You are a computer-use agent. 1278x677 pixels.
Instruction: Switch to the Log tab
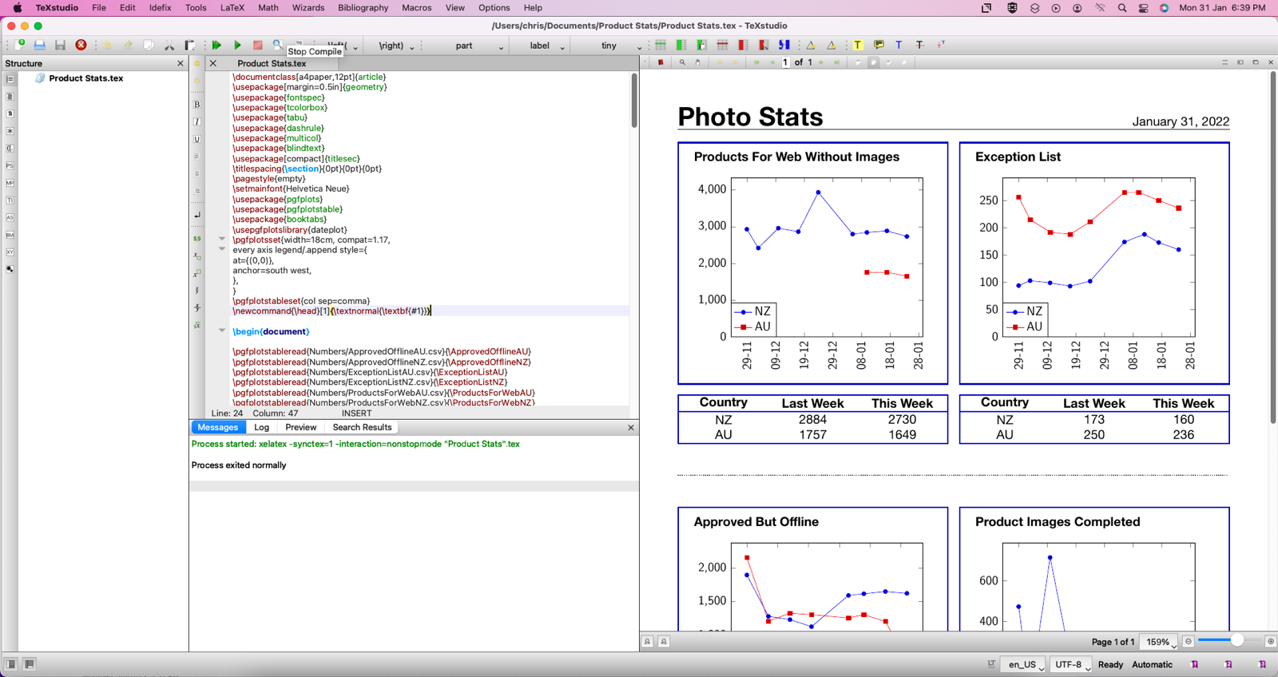pyautogui.click(x=261, y=427)
